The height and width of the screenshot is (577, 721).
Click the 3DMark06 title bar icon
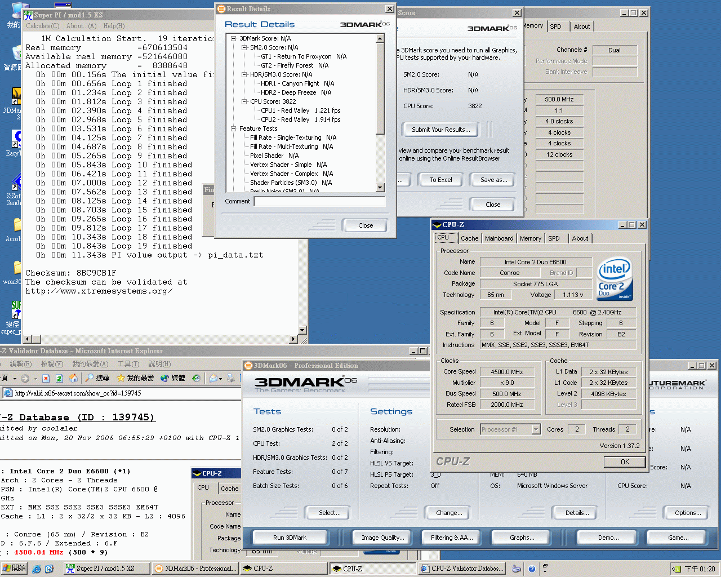[x=248, y=366]
